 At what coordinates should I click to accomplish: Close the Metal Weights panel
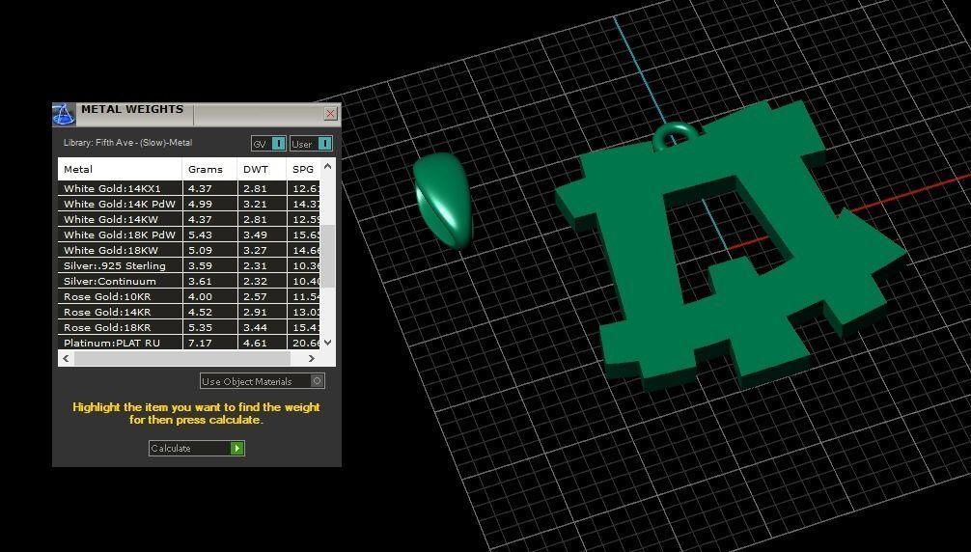(x=331, y=114)
